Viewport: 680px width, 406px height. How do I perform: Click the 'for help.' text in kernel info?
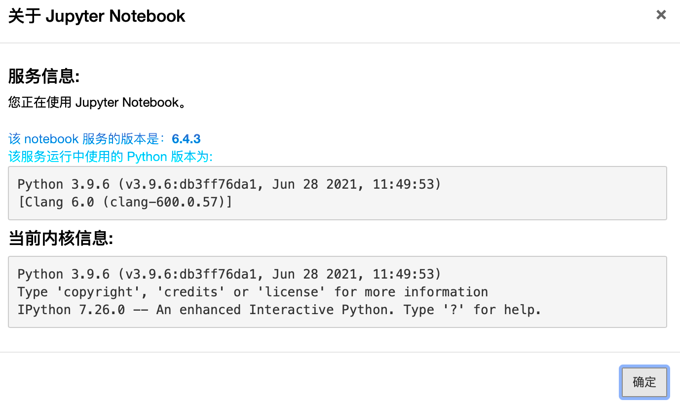[x=507, y=310]
